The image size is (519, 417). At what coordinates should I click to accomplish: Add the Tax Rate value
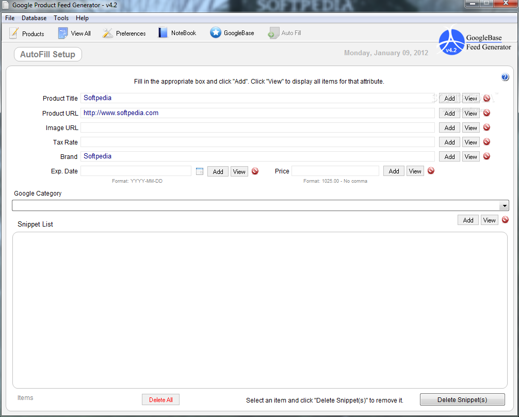coord(449,142)
